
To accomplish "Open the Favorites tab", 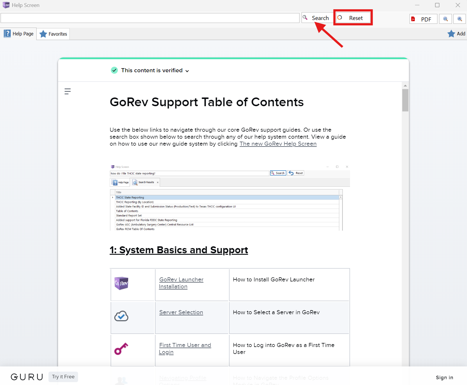I will 53,34.
